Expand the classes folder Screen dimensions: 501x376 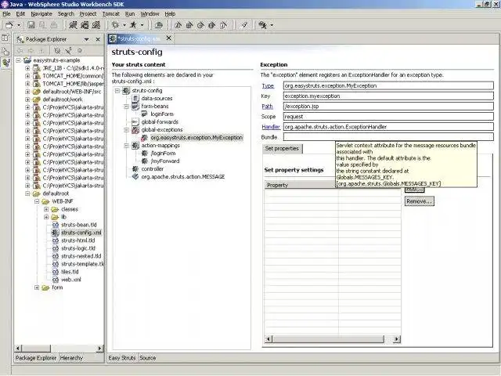pyautogui.click(x=46, y=209)
